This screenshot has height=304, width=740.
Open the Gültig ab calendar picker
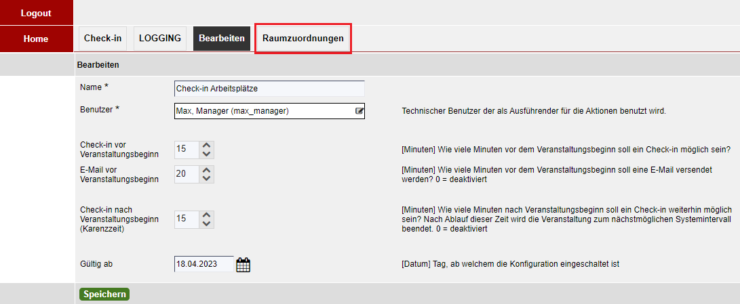[243, 265]
